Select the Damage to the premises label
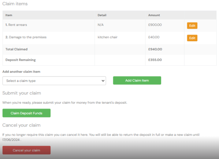The height and width of the screenshot is (159, 219). [26, 37]
